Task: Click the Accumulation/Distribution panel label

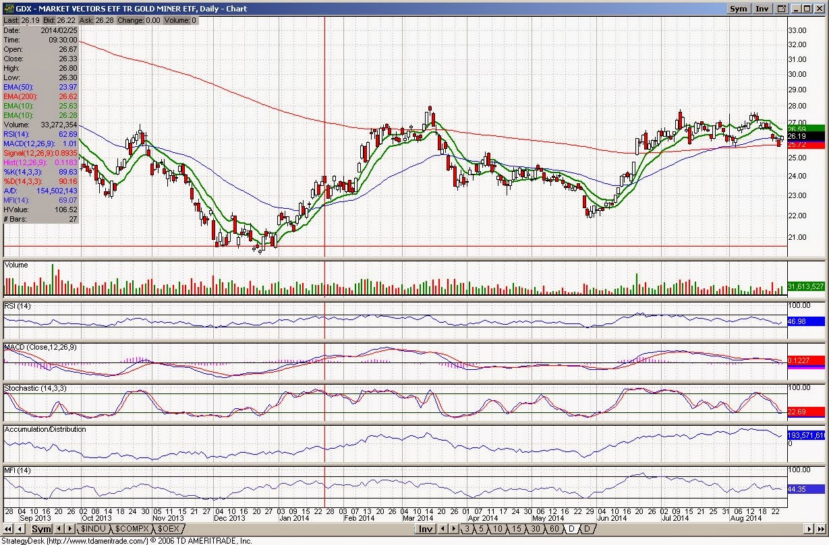Action: (x=45, y=429)
